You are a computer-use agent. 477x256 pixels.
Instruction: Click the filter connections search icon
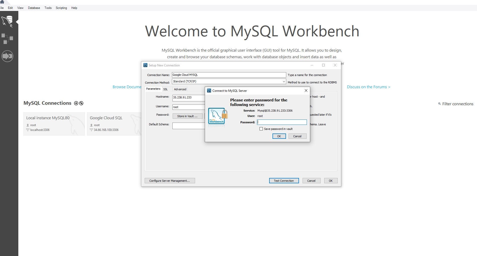coord(439,104)
